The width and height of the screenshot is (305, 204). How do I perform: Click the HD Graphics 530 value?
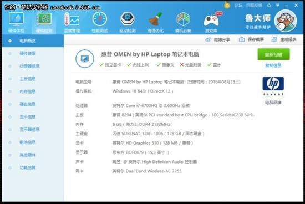coord(152,143)
